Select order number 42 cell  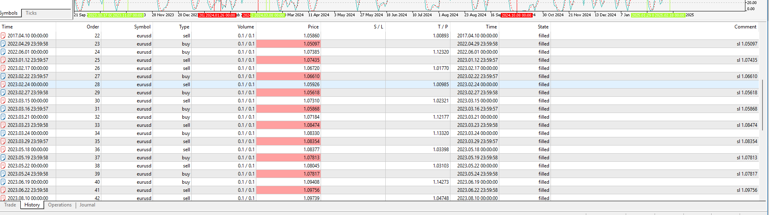79,198
